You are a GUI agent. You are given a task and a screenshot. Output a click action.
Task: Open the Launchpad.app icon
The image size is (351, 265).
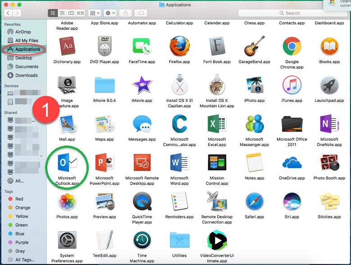(329, 85)
